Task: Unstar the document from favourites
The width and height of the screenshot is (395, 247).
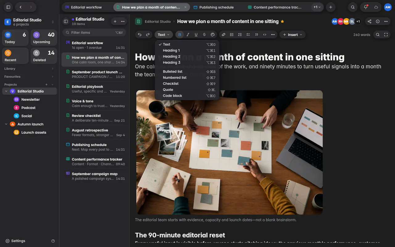Action: (x=282, y=21)
